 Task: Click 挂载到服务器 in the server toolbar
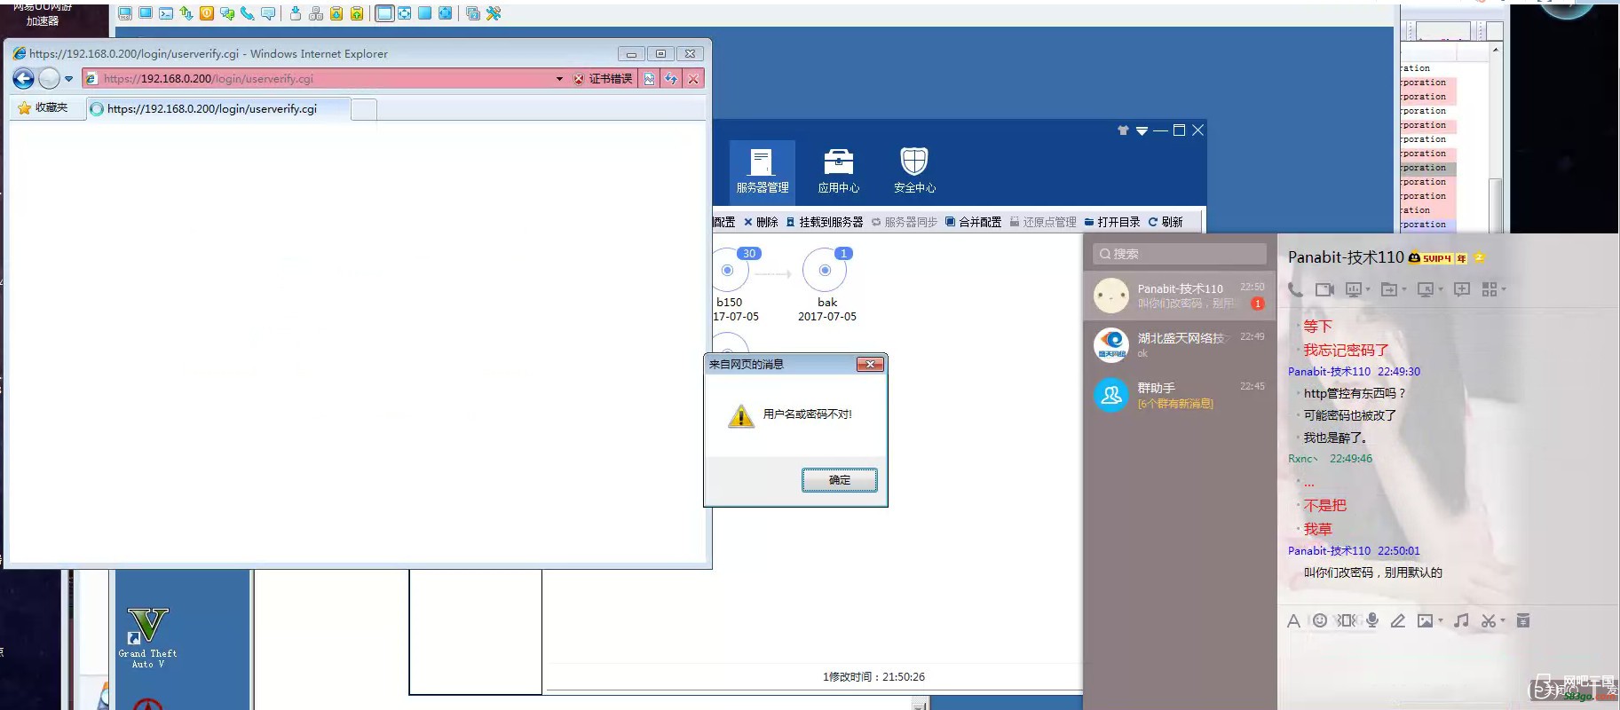pyautogui.click(x=824, y=222)
